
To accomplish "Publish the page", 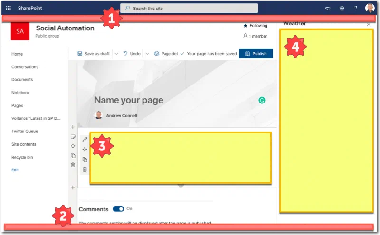I will (256, 54).
